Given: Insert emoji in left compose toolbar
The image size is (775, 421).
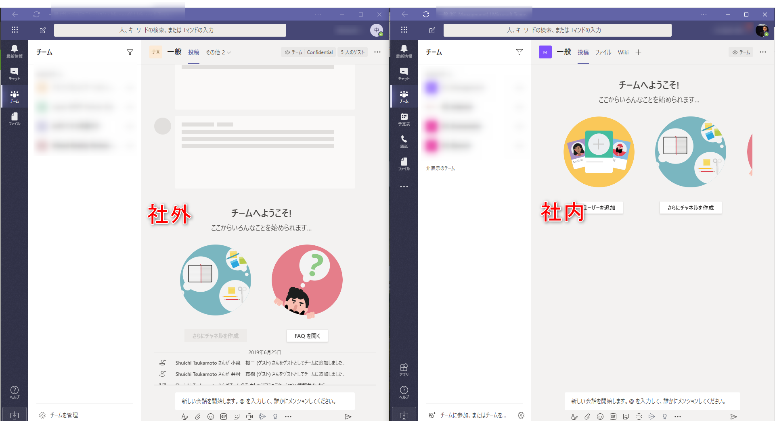Looking at the screenshot, I should [x=211, y=417].
